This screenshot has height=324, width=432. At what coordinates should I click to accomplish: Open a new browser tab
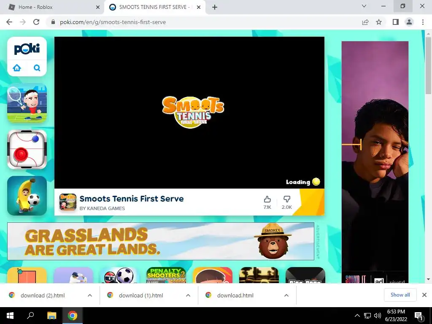coord(215,7)
